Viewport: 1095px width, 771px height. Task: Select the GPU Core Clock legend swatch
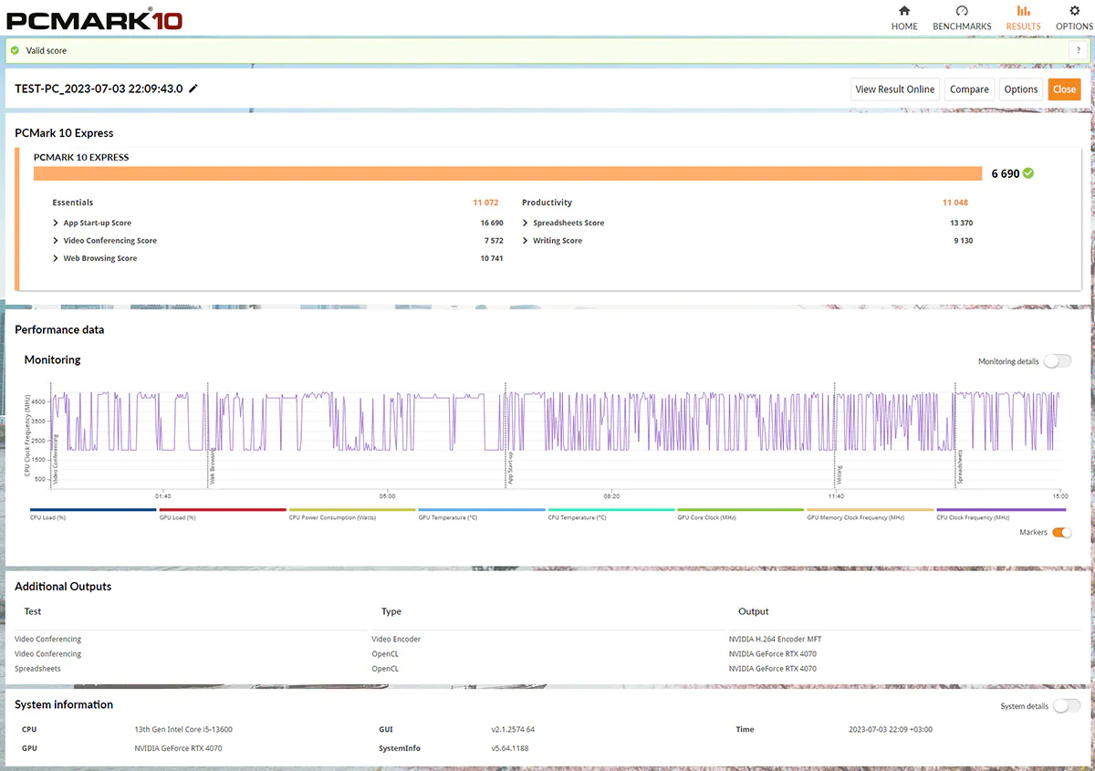(741, 510)
